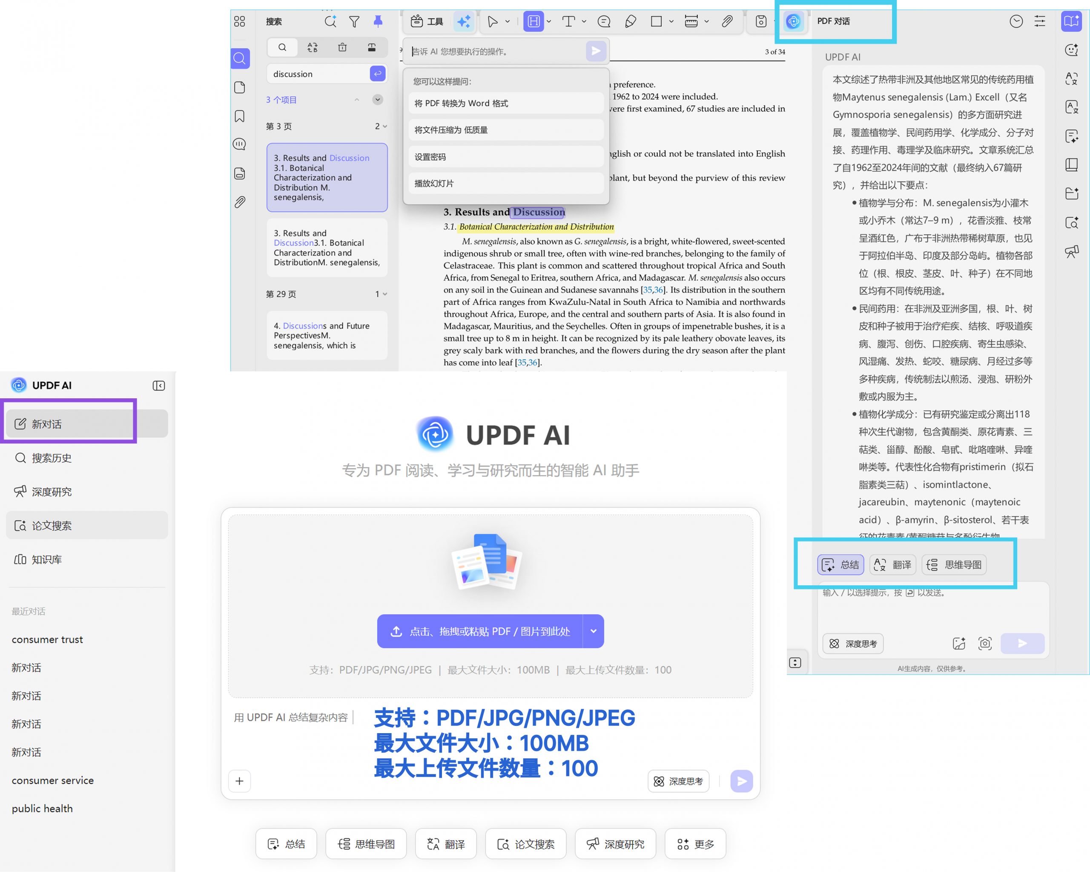Toggle the AI reading book icon
Image resolution: width=1090 pixels, height=872 pixels.
(1071, 21)
